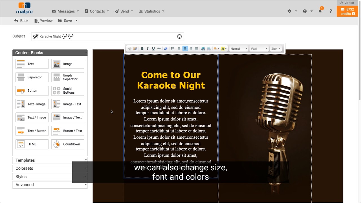Insert a bulleted list
The width and height of the screenshot is (361, 203).
coord(173,49)
